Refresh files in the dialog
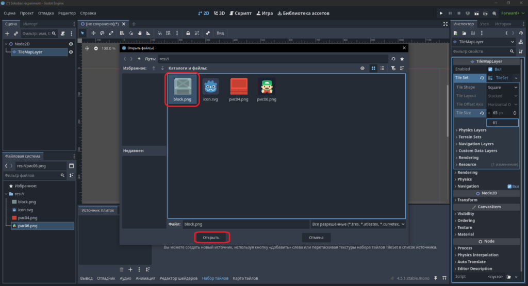The image size is (528, 286). point(393,59)
